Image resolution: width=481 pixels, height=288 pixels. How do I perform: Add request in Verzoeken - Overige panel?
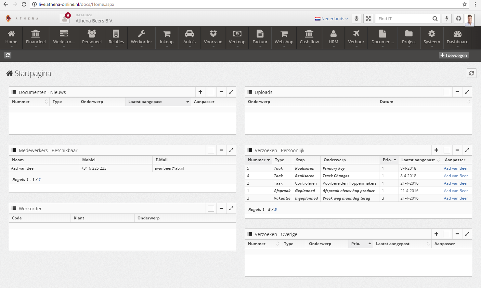click(x=436, y=234)
